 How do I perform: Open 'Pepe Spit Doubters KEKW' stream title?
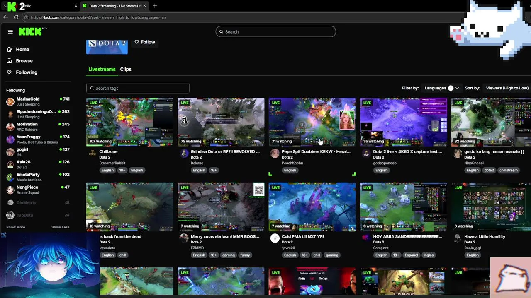[316, 151]
